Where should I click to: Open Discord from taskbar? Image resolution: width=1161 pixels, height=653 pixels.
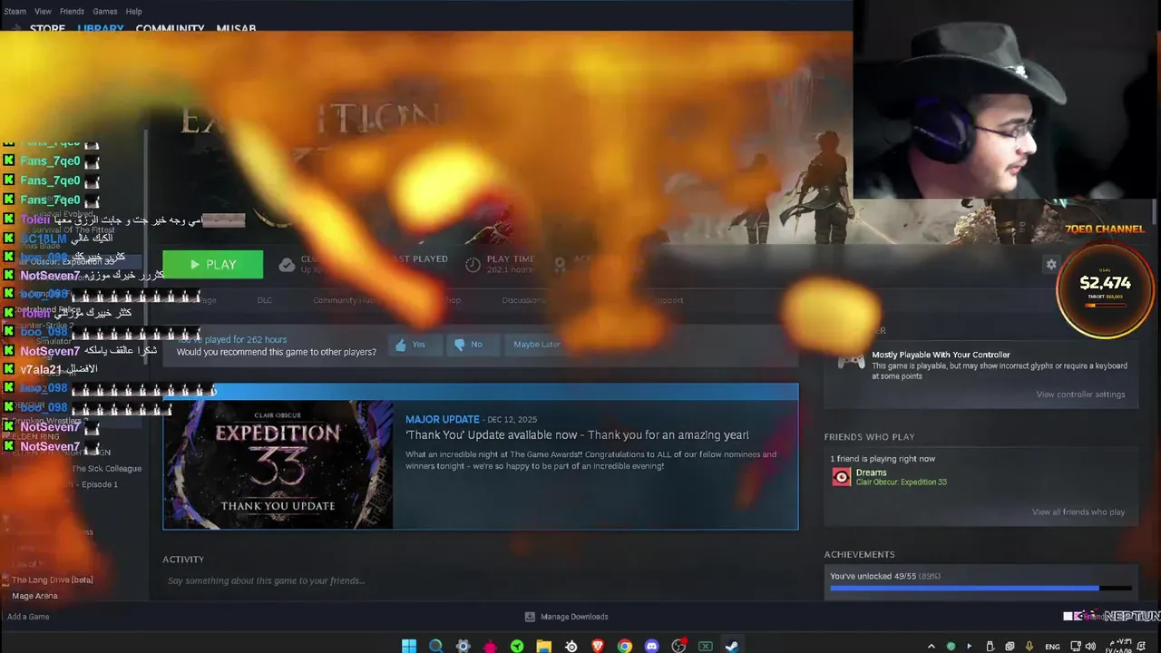pos(651,646)
